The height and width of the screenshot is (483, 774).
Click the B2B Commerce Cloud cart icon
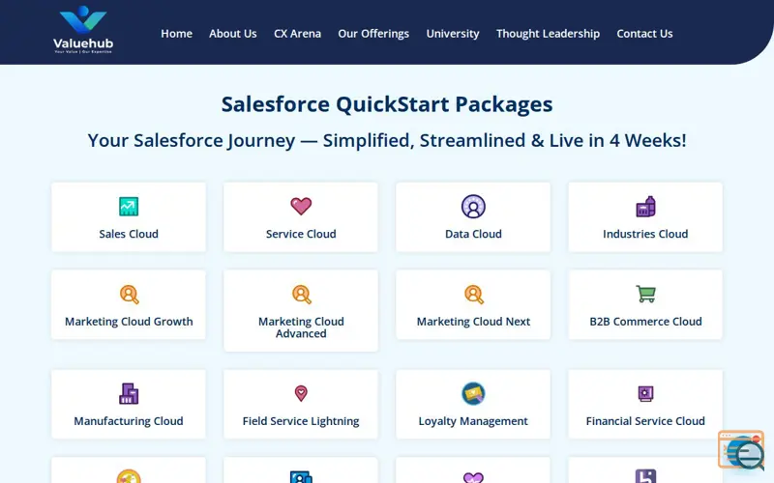(x=645, y=294)
